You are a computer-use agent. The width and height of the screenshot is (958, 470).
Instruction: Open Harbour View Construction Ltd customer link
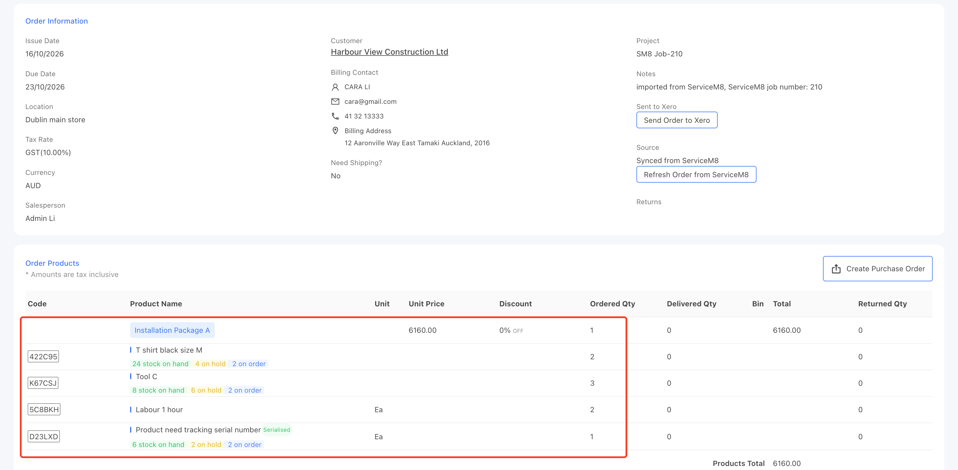[389, 52]
